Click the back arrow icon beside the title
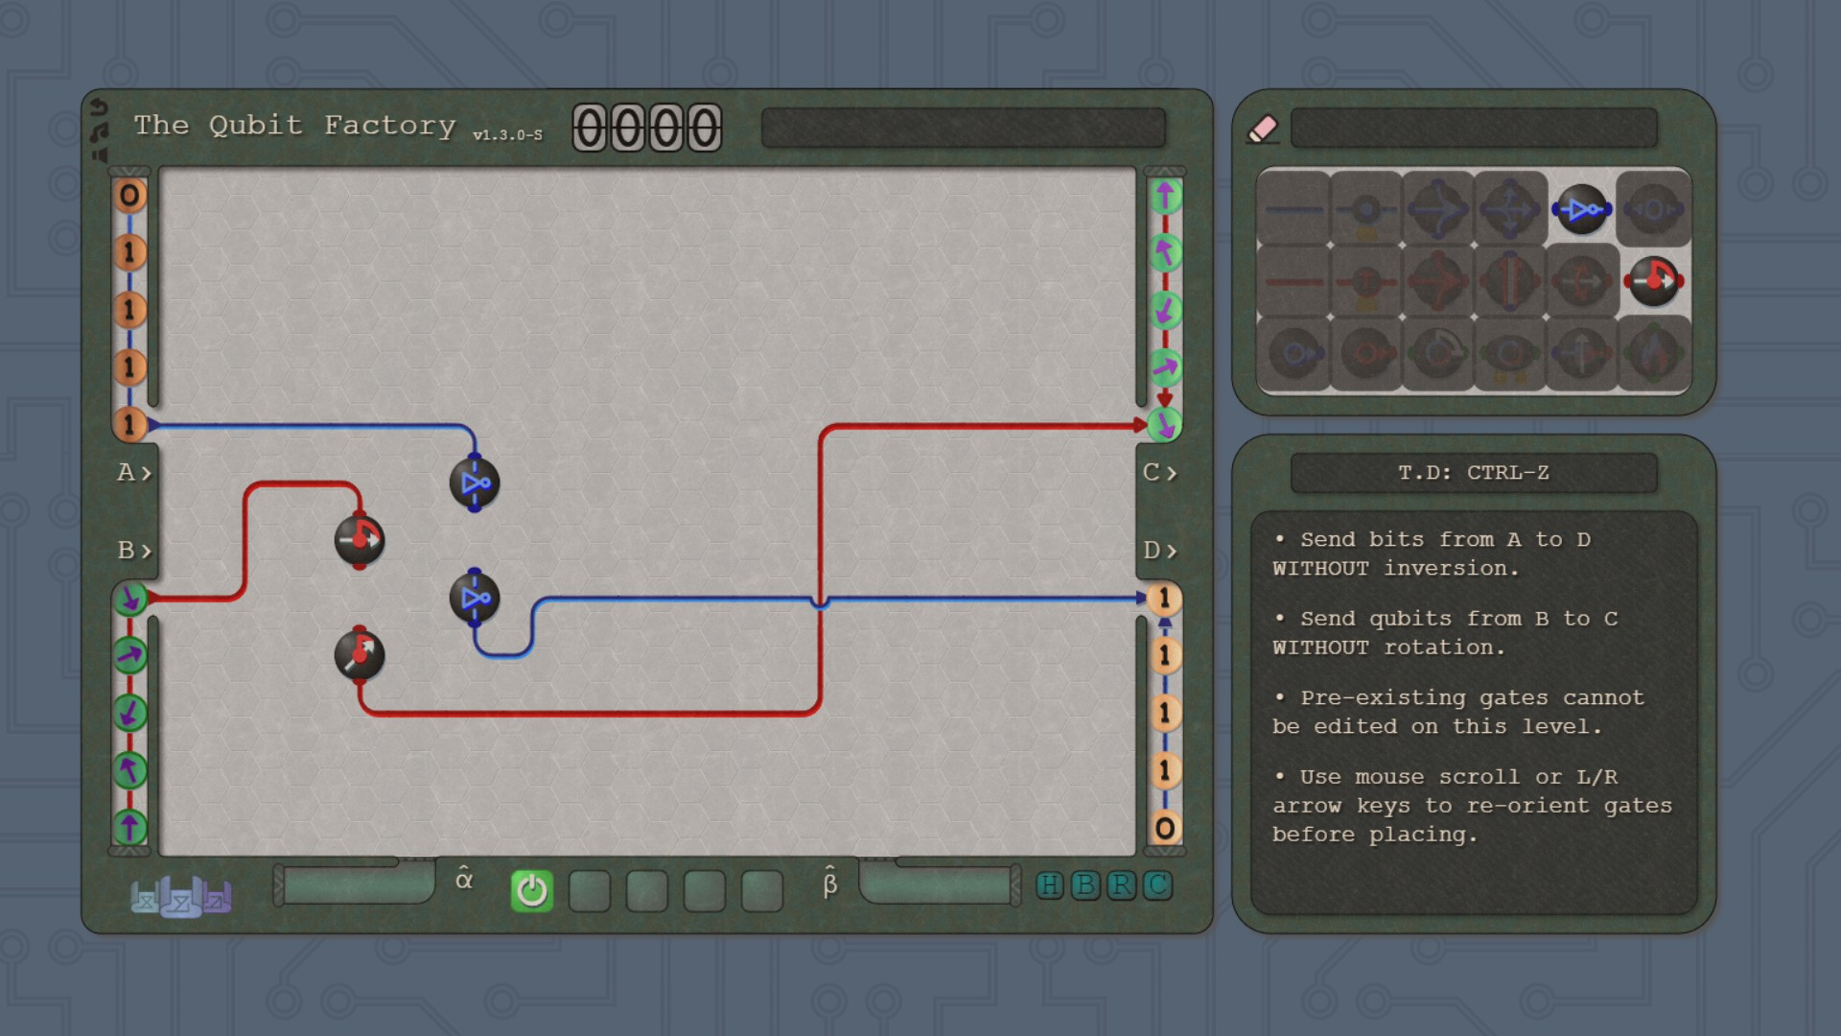 coord(99,107)
